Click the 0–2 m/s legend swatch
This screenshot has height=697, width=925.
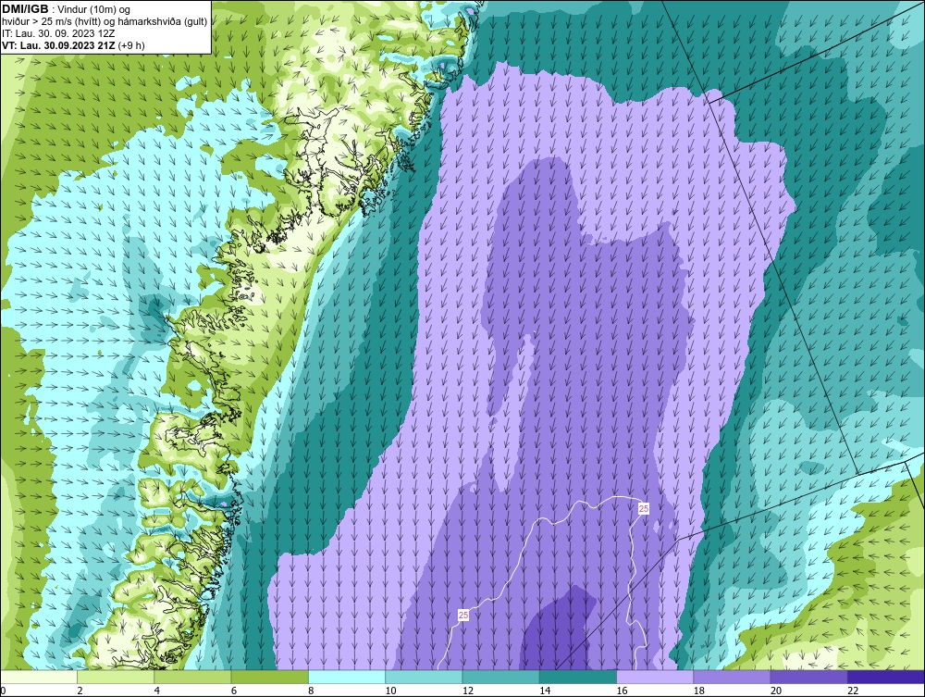(x=39, y=677)
